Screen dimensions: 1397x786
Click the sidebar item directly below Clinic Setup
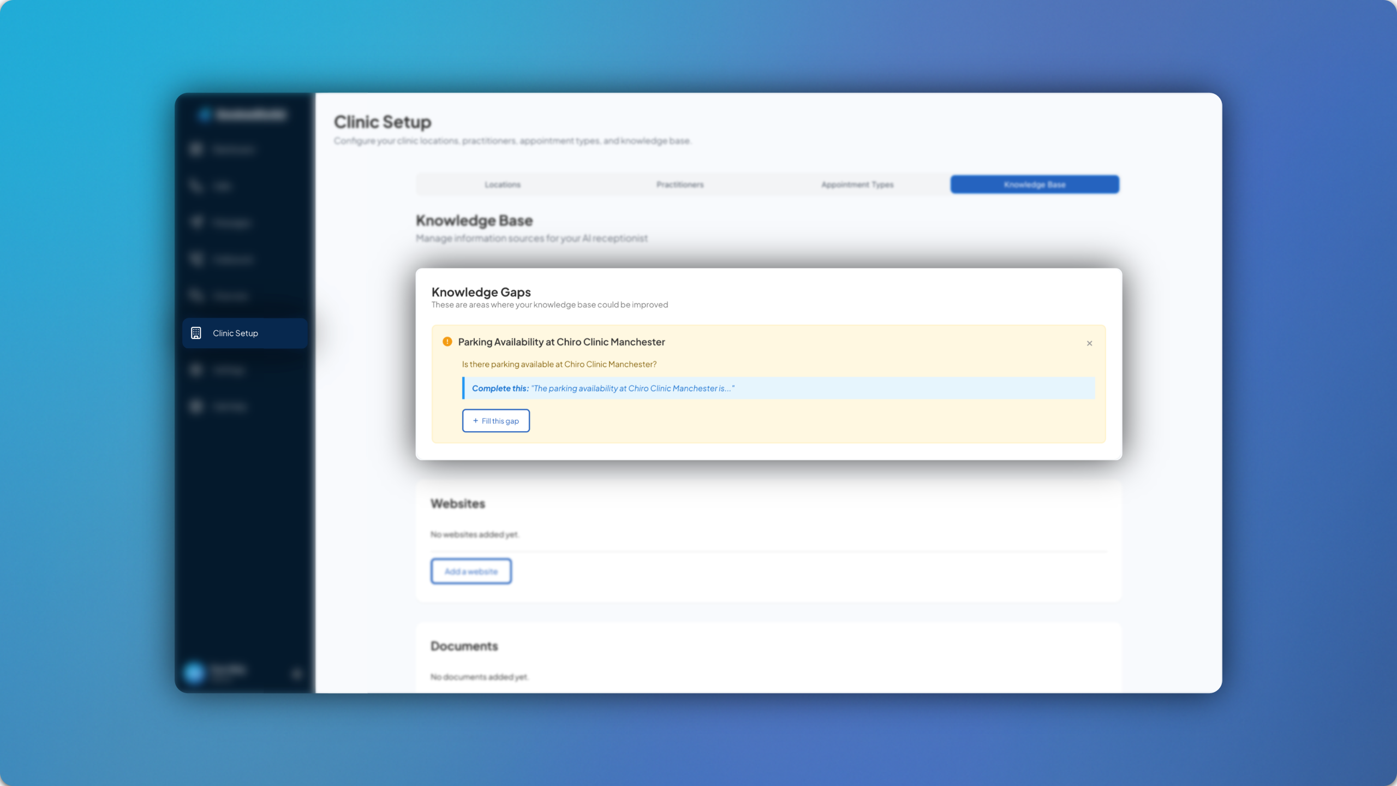tap(229, 370)
